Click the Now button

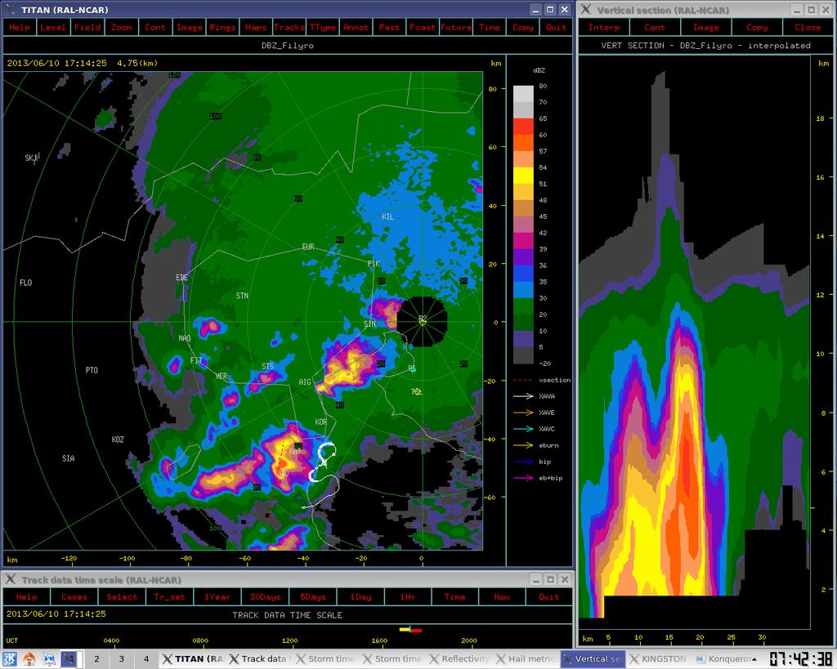(502, 597)
